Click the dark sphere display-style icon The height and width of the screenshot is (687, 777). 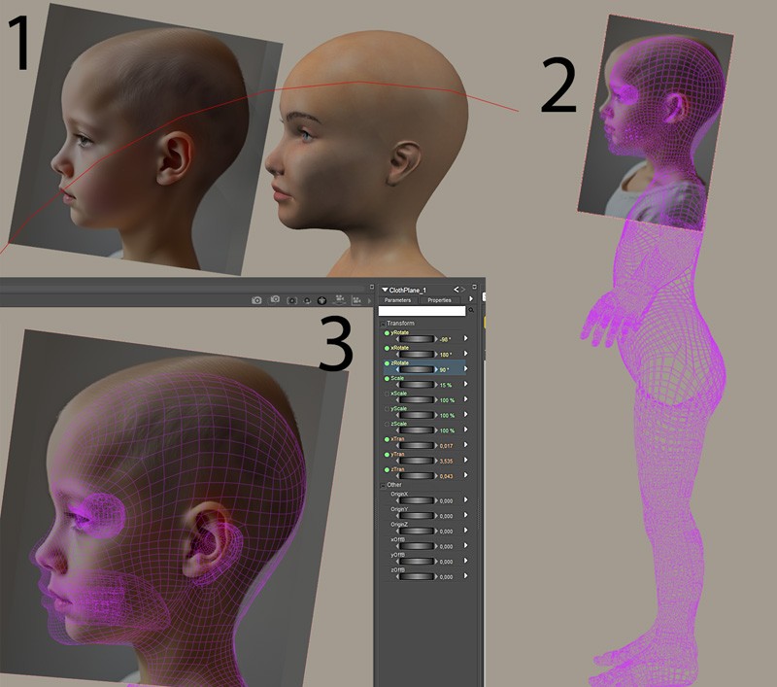322,300
